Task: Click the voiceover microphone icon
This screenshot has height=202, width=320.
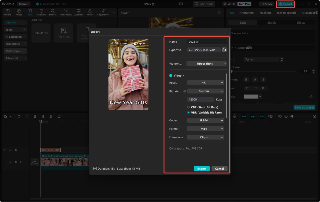Action: click(x=234, y=116)
